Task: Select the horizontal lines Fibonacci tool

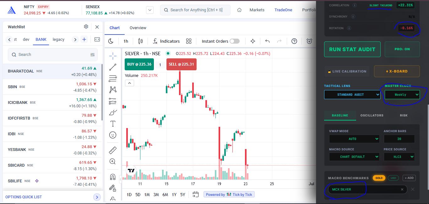Action: [113, 78]
